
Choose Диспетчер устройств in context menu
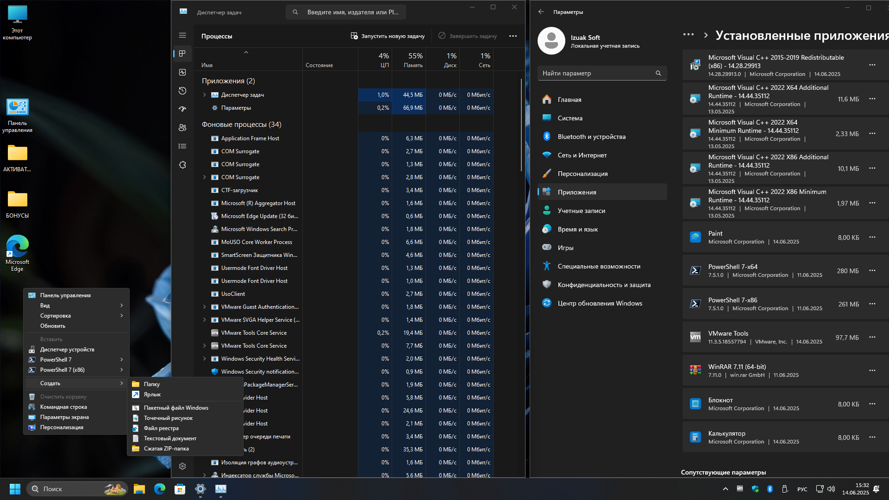76,350
